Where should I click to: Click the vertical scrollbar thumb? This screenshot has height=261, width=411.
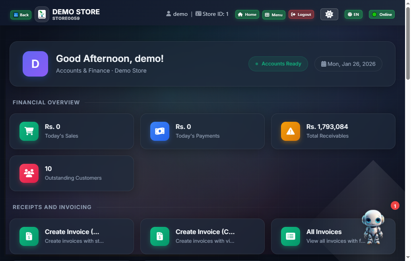point(408,43)
